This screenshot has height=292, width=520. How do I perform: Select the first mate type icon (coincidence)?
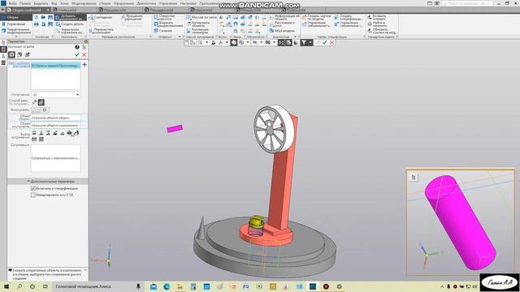[34, 133]
